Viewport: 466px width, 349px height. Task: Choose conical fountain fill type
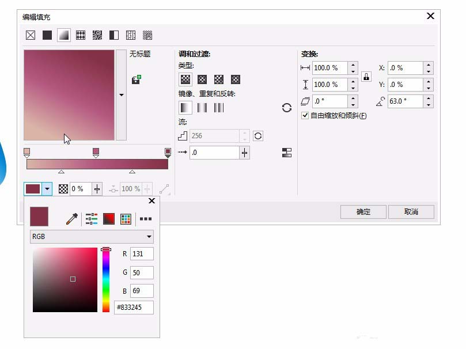(x=219, y=79)
